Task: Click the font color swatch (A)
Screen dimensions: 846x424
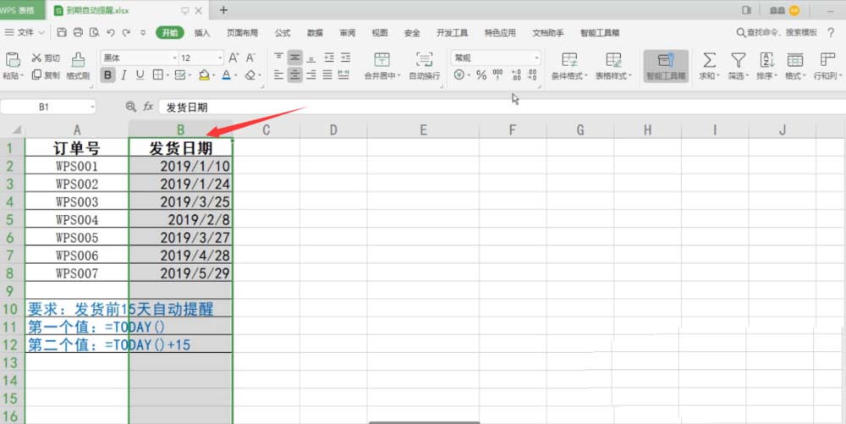Action: tap(226, 75)
